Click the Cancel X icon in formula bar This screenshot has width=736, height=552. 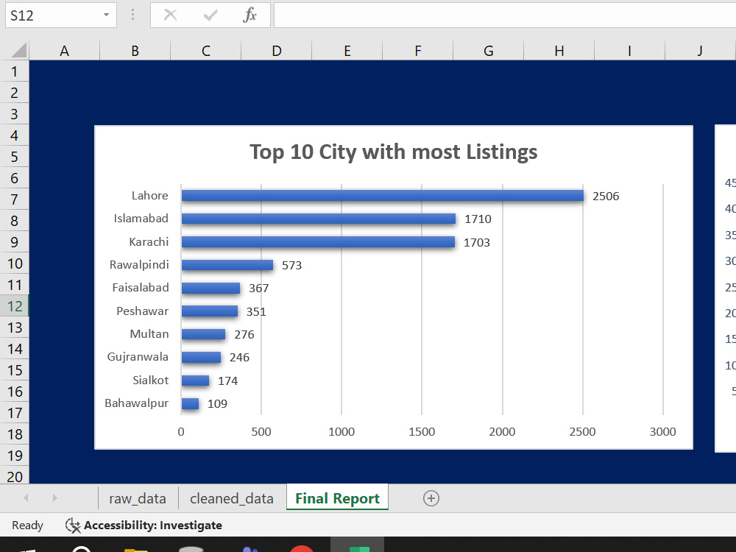click(171, 15)
